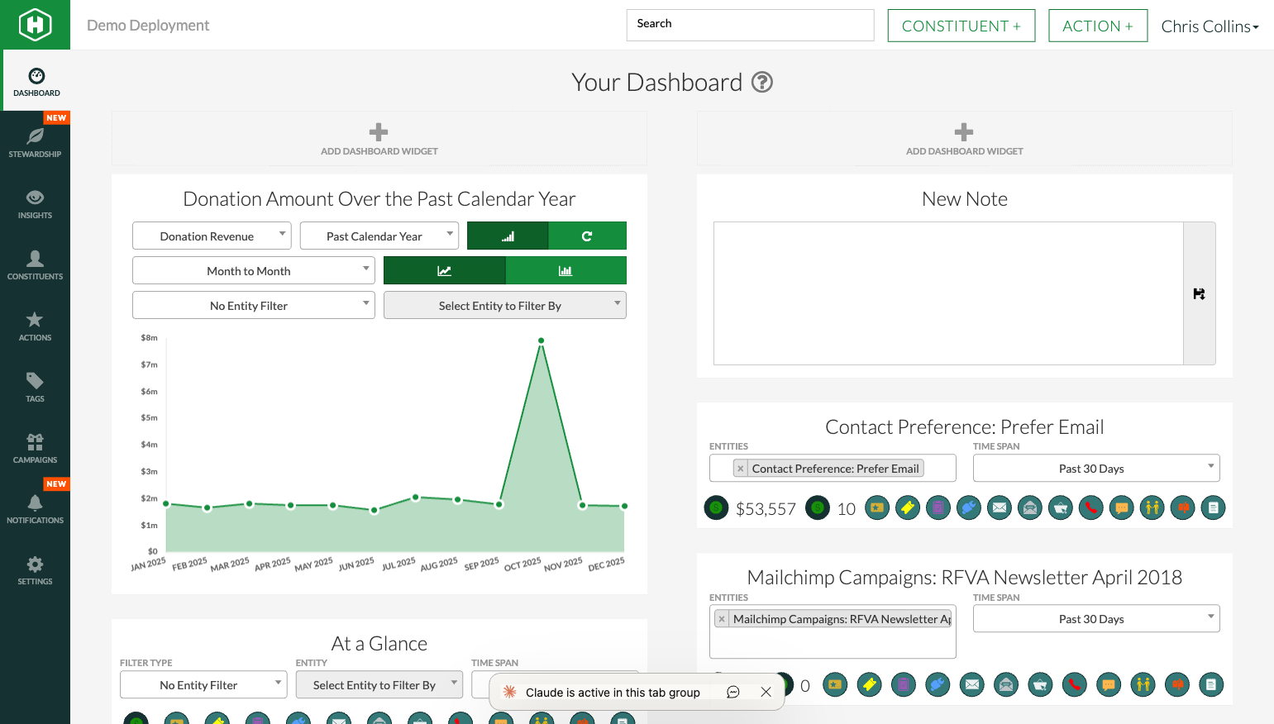Expand the Past Calendar Year dropdown
Screen dimensions: 1274x724
click(379, 236)
